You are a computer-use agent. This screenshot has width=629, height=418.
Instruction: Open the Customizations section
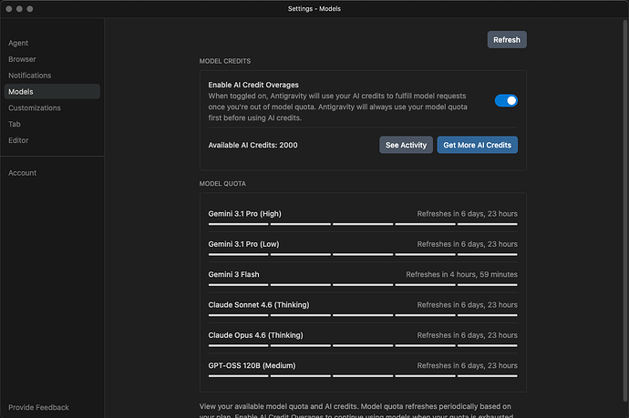[x=35, y=108]
